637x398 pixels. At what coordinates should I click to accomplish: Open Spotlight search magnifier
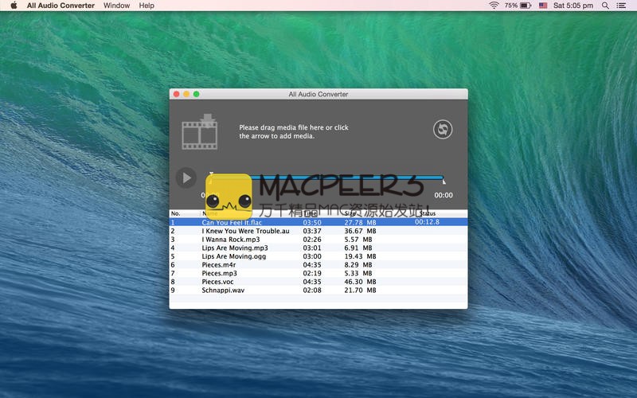(x=605, y=6)
